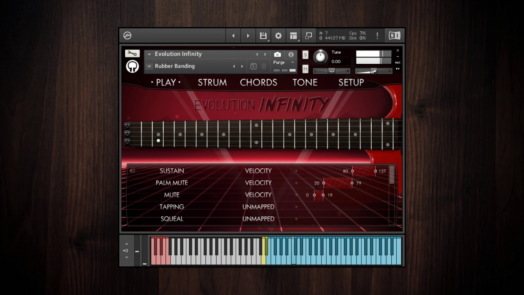Open instrument edit mode with wrench icon
The height and width of the screenshot is (295, 524).
tap(132, 54)
